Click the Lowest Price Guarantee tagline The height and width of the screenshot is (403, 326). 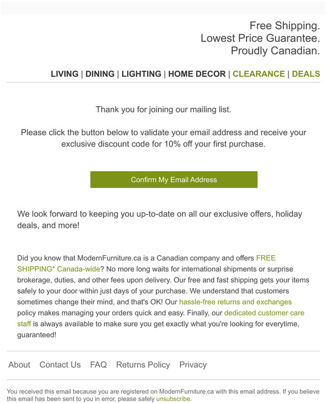coord(260,38)
